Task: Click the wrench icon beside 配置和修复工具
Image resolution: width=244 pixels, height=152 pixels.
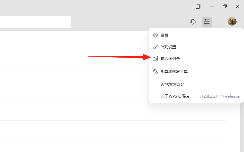Action: [155, 71]
